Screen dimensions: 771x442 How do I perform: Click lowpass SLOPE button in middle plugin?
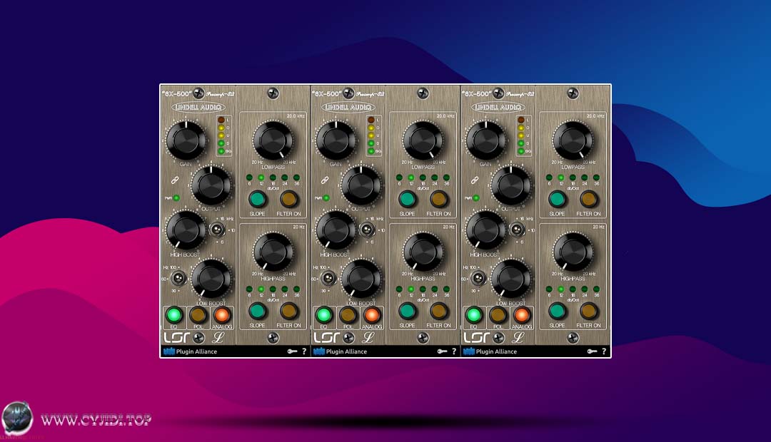pos(407,199)
